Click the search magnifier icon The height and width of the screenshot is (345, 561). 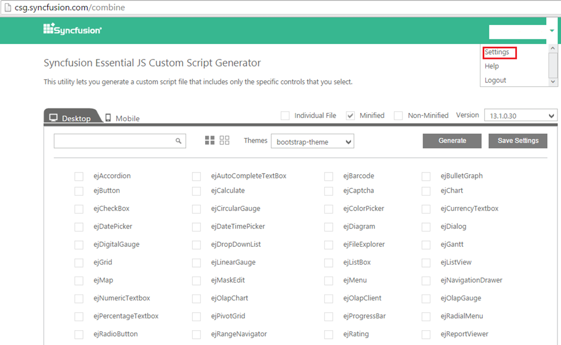click(178, 141)
